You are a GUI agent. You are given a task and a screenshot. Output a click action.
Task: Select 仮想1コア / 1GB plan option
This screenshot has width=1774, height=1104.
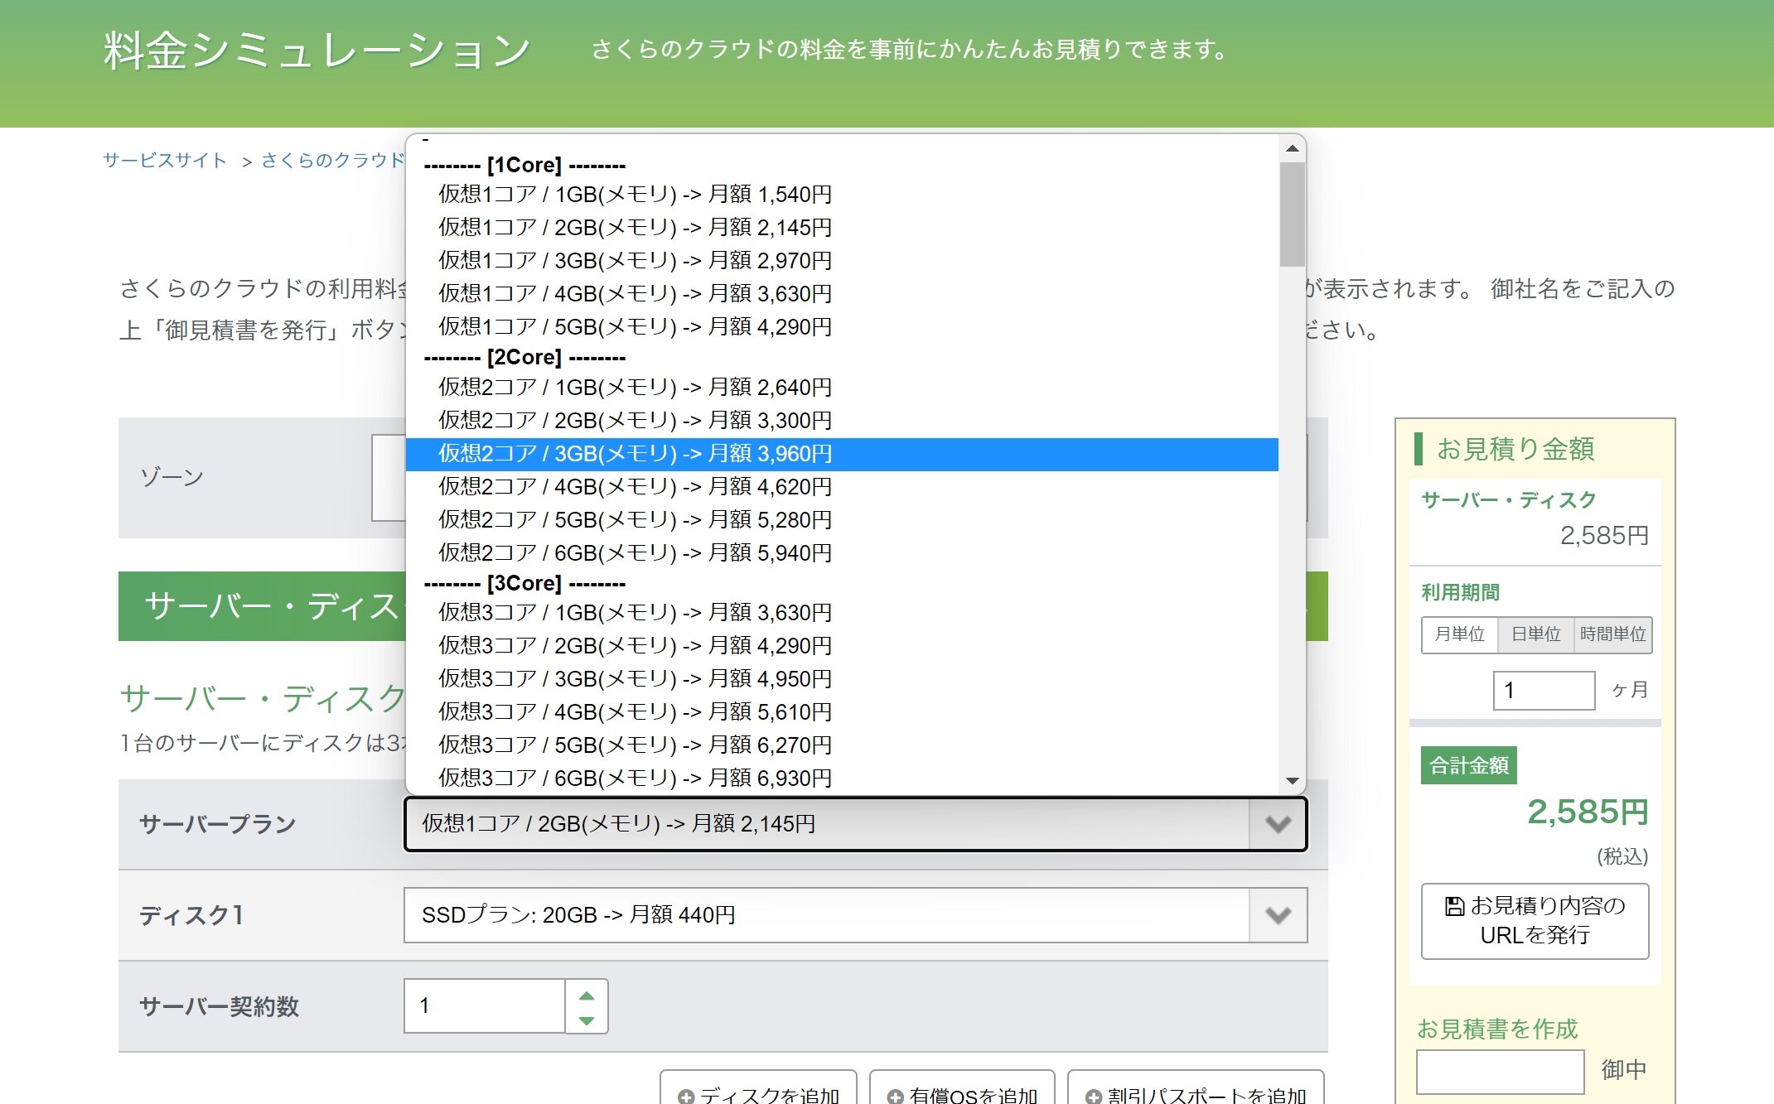pyautogui.click(x=842, y=195)
